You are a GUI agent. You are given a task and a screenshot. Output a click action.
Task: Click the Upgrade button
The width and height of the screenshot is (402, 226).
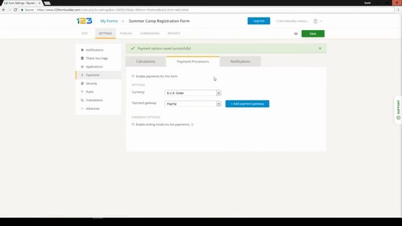(x=259, y=21)
